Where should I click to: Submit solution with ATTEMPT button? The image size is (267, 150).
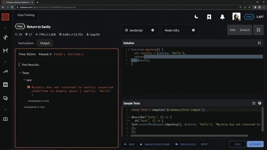point(255,144)
